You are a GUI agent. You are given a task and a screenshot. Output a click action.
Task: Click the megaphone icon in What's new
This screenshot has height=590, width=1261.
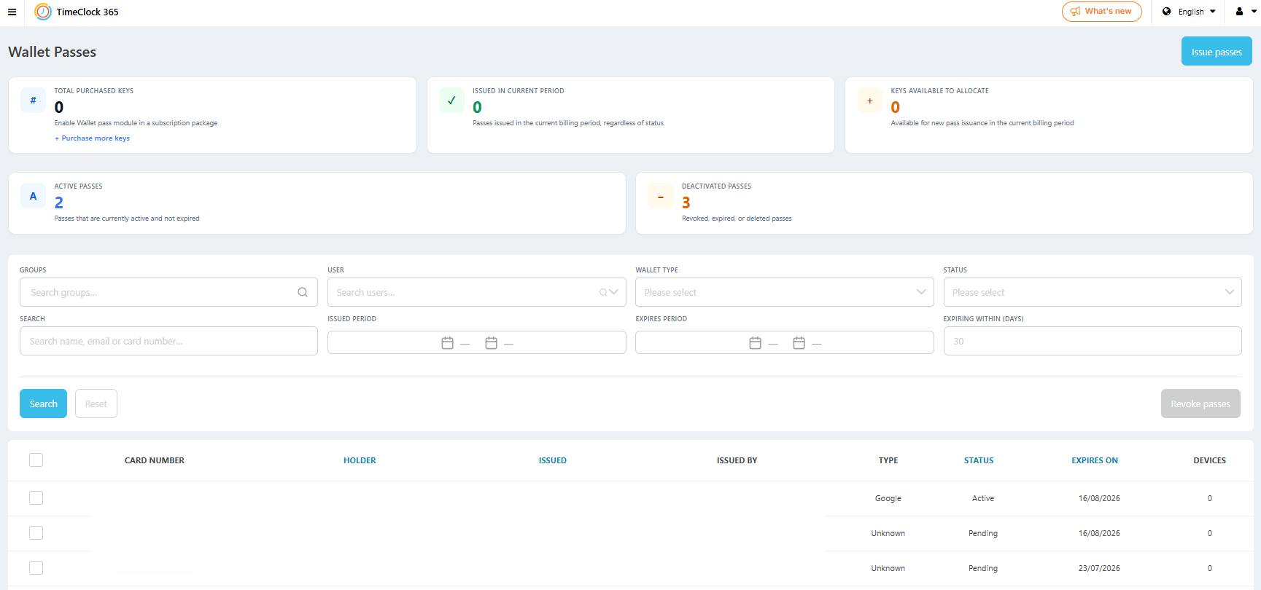coord(1075,12)
